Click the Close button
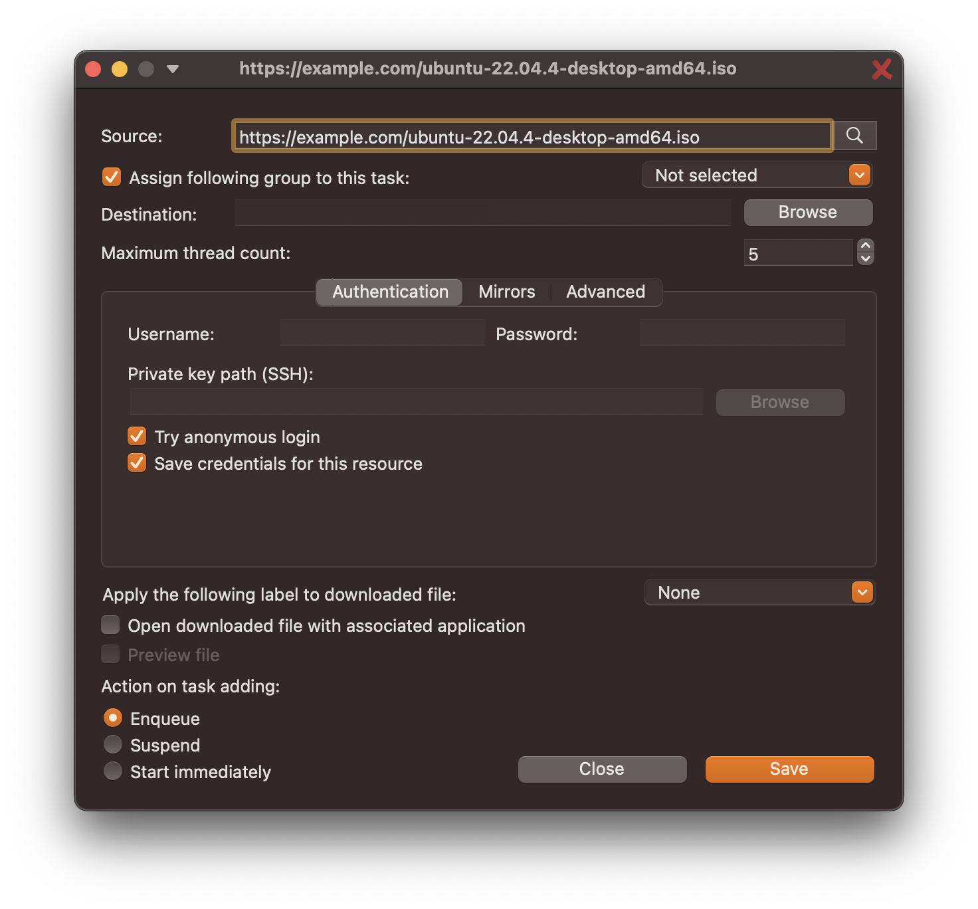 (x=602, y=769)
